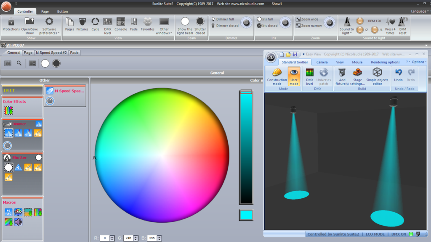This screenshot has height=242, width=431.
Task: Click the Color Effects rainbow icon
Action: (8, 110)
